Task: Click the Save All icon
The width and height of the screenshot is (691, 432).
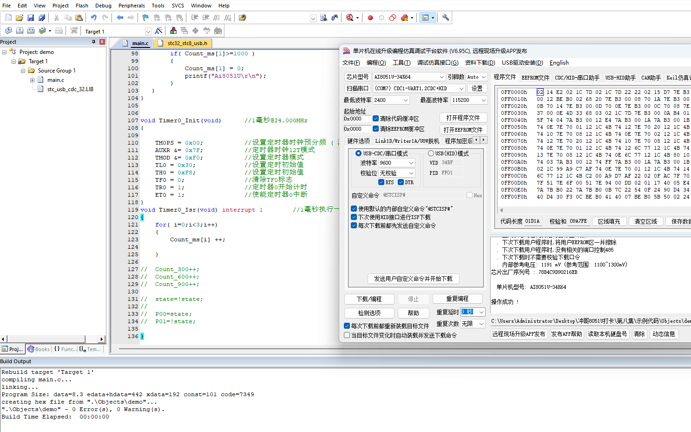Action: (x=41, y=18)
